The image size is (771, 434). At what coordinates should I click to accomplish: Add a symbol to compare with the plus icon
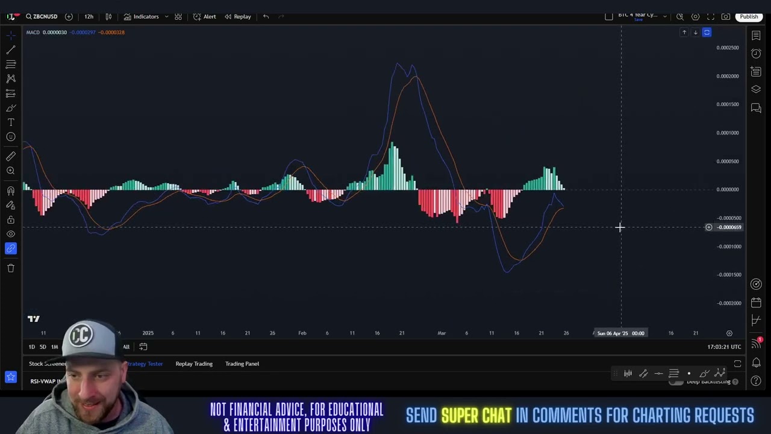69,16
